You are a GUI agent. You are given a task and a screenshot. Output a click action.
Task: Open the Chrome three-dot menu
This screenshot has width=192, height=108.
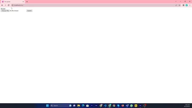coord(190,5)
